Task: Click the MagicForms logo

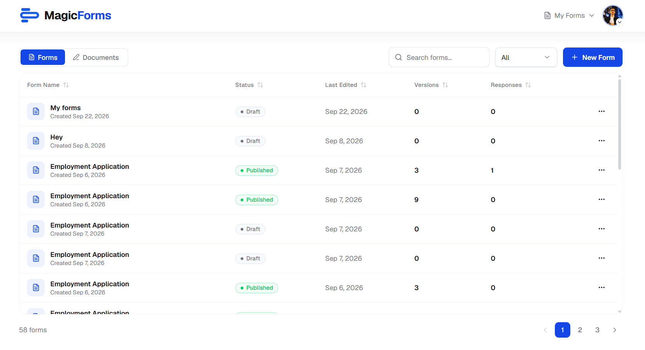Action: pos(66,15)
